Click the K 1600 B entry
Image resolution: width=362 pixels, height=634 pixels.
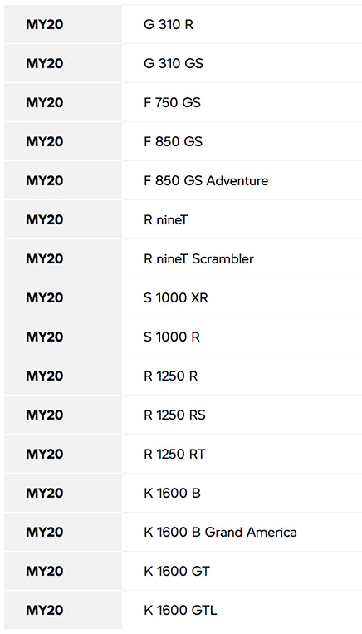click(172, 494)
